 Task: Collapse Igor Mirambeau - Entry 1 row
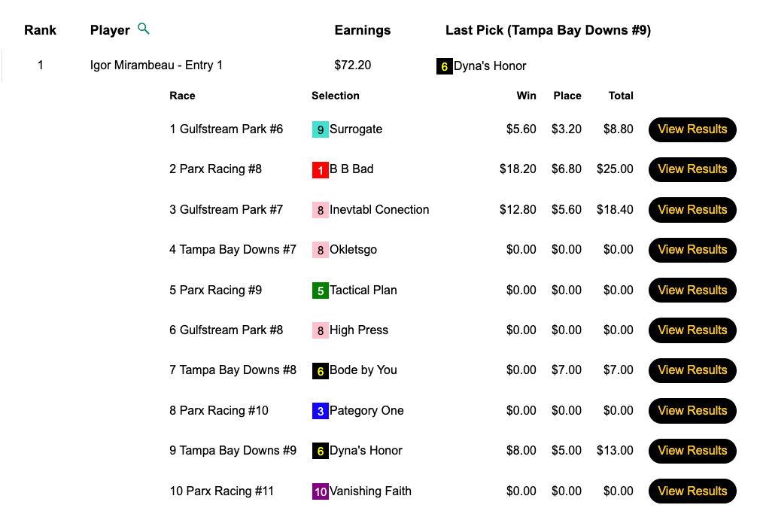pos(156,65)
